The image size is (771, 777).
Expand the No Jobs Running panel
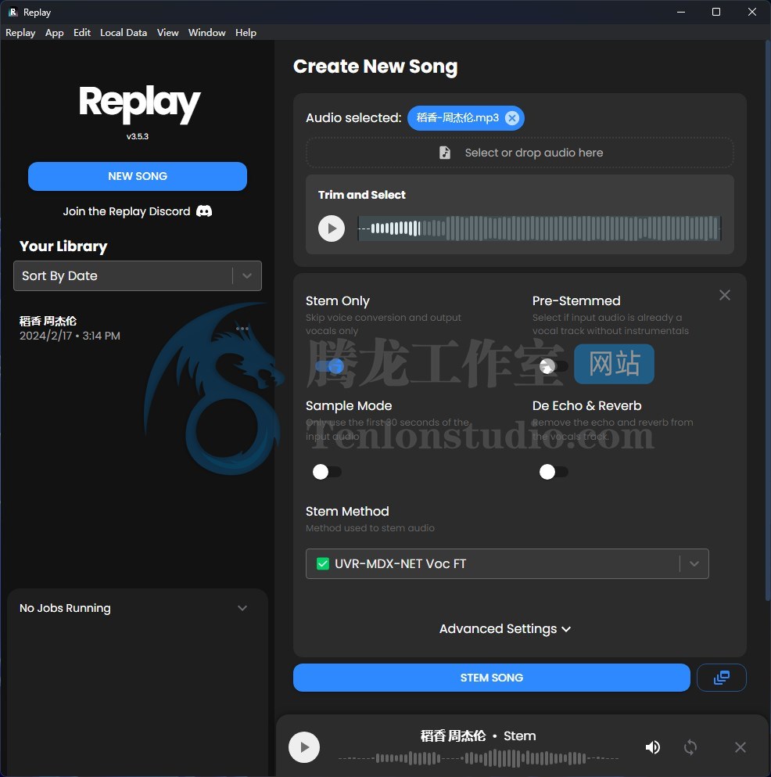[242, 608]
